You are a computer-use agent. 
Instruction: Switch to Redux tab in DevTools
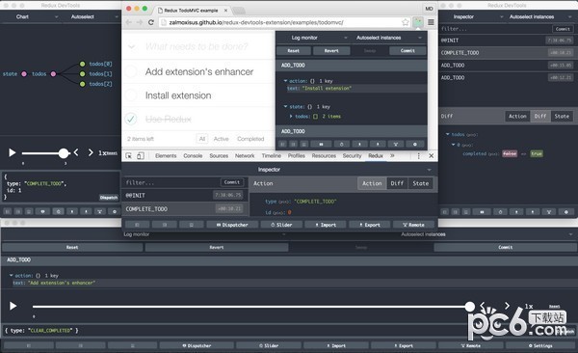[x=376, y=156]
